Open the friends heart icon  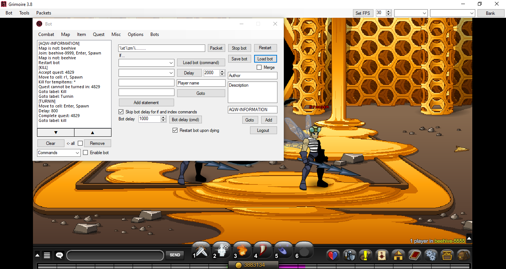point(333,255)
